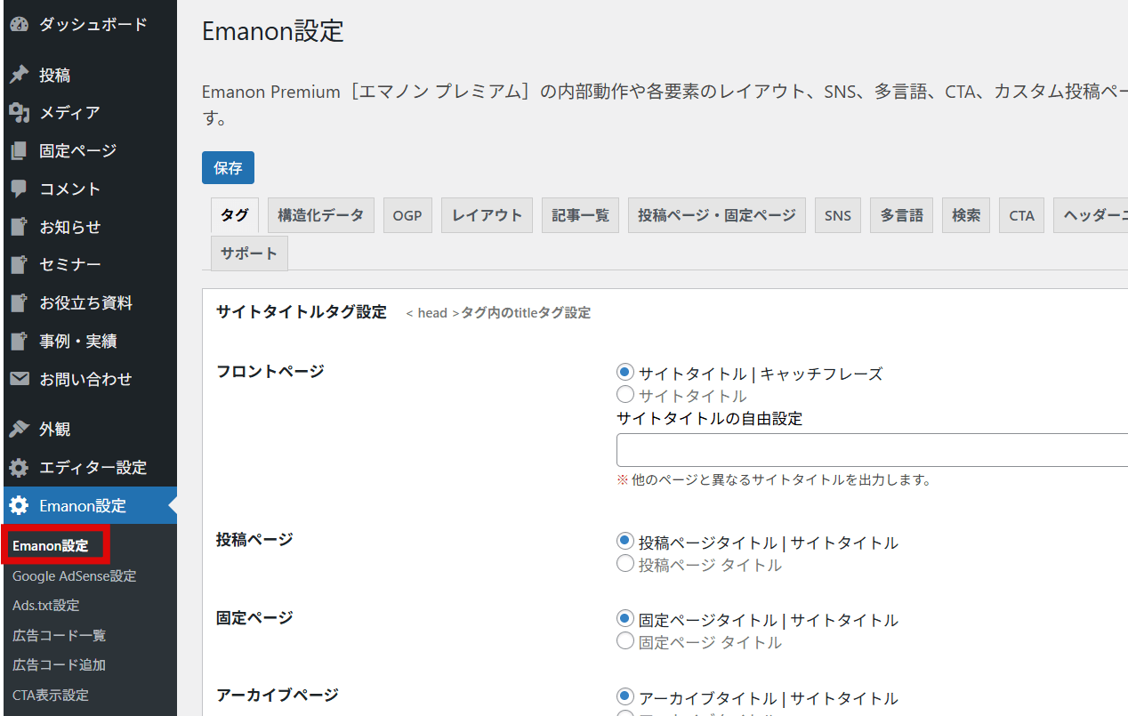Select the サイトタイトル only radio option
The width and height of the screenshot is (1128, 716).
tap(625, 395)
